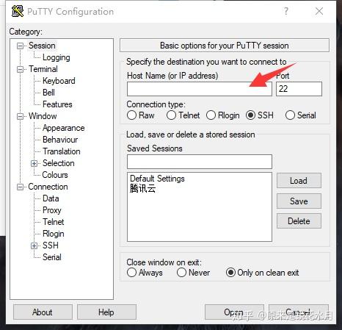342x330 pixels.
Task: Open the Proxy settings category
Action: (52, 210)
